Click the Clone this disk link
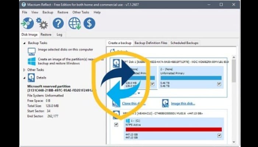Screen dimensions: 258x147 coord(133,104)
